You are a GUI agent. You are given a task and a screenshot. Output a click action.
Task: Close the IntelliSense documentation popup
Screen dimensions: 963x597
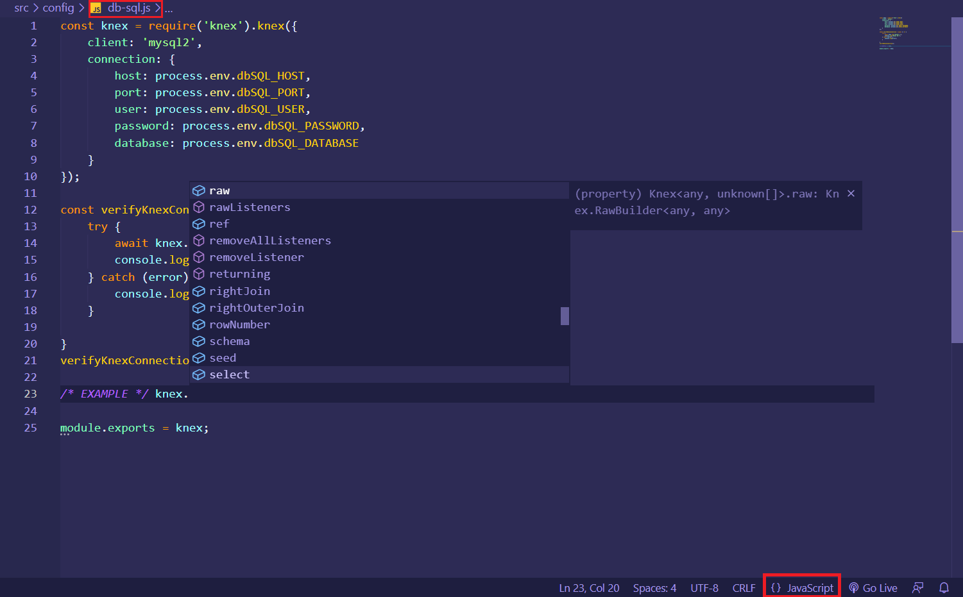point(851,192)
